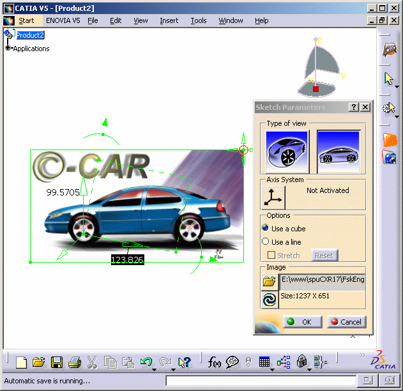Click the image file path field
This screenshot has height=391, width=403.
pos(322,281)
